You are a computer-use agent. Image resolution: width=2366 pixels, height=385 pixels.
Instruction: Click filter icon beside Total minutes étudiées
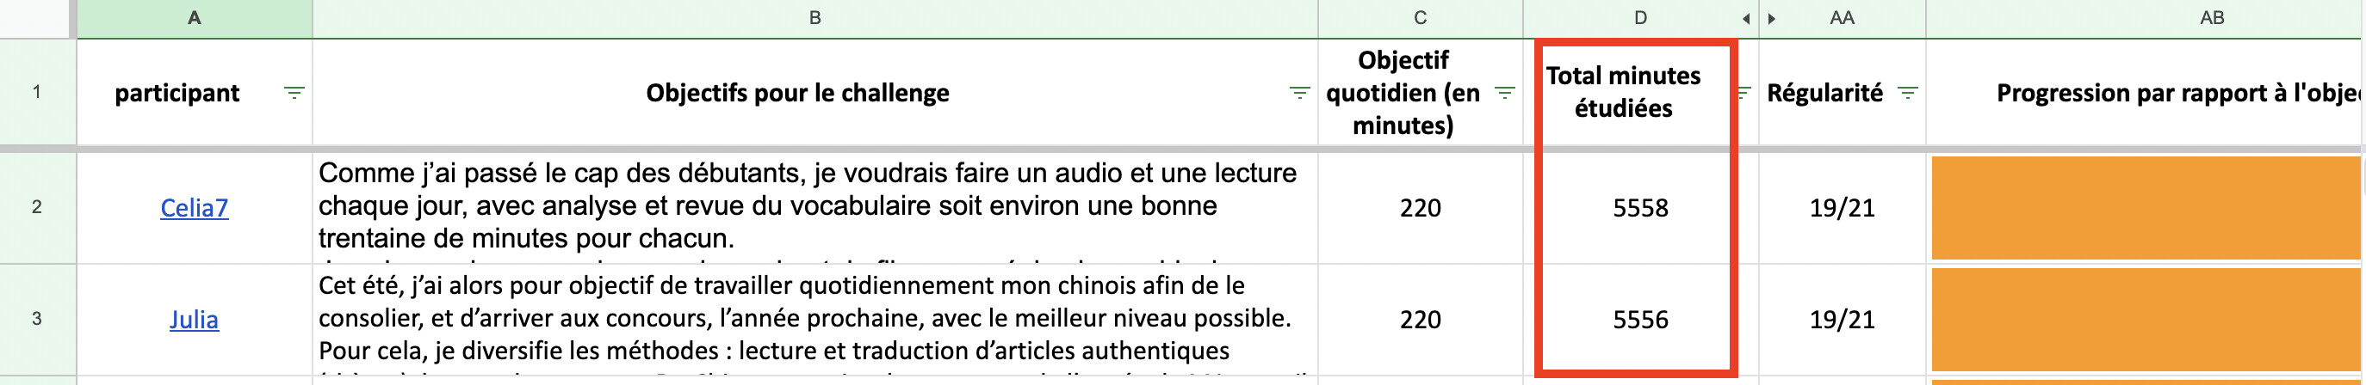(x=1744, y=93)
